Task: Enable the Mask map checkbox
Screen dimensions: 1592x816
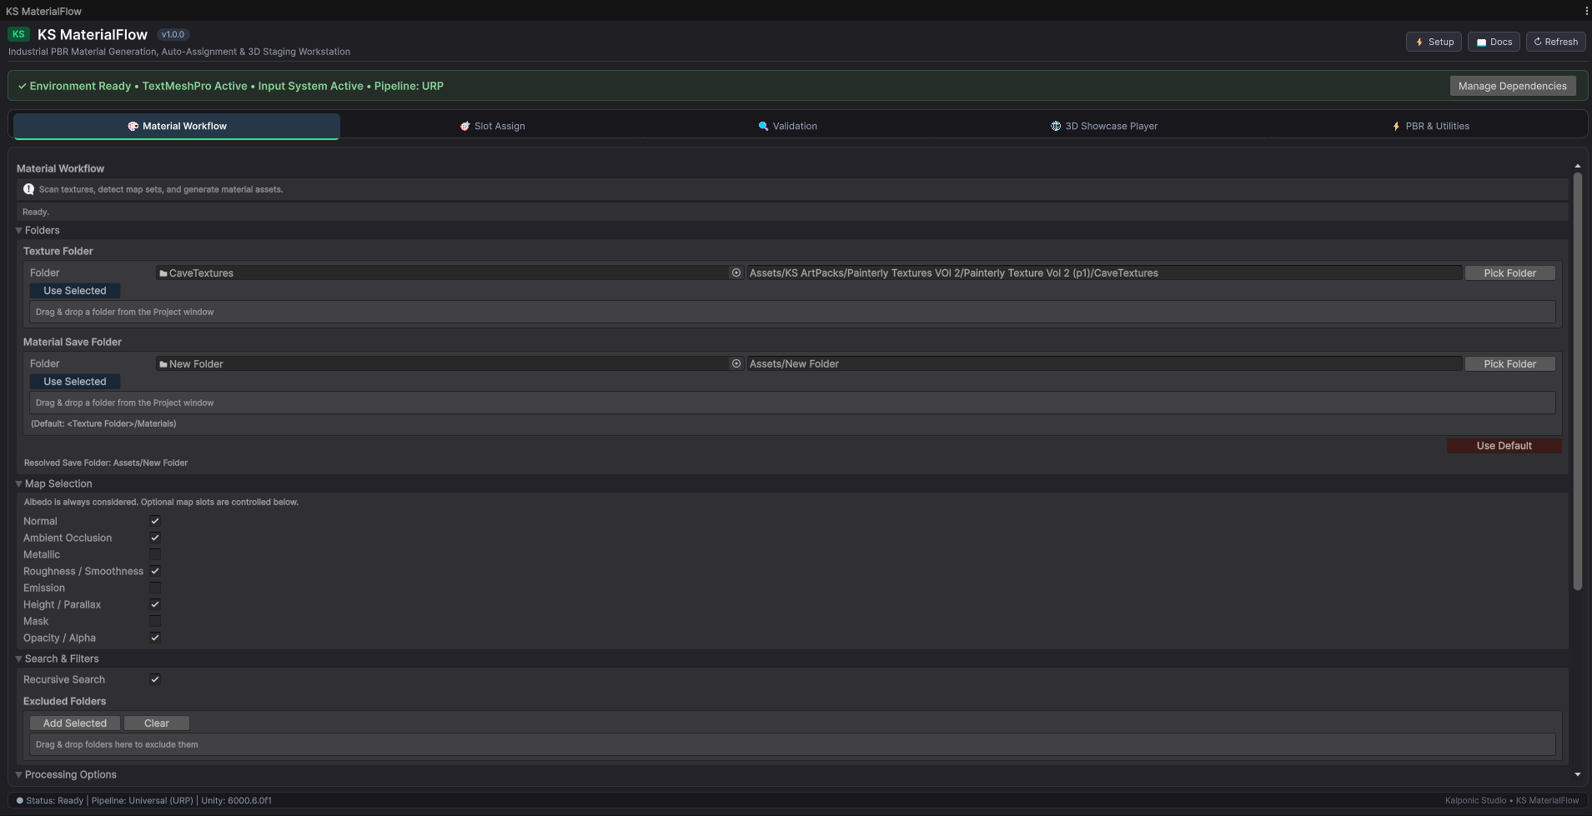Action: 155,621
